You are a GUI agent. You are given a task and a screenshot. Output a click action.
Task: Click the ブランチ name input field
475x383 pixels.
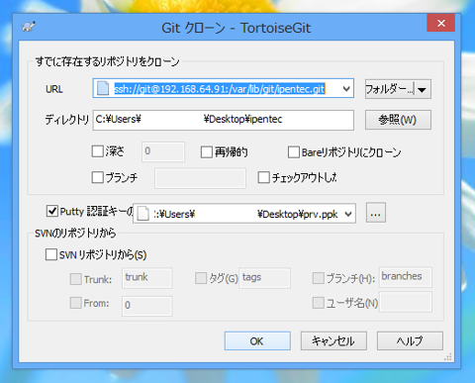click(x=200, y=178)
